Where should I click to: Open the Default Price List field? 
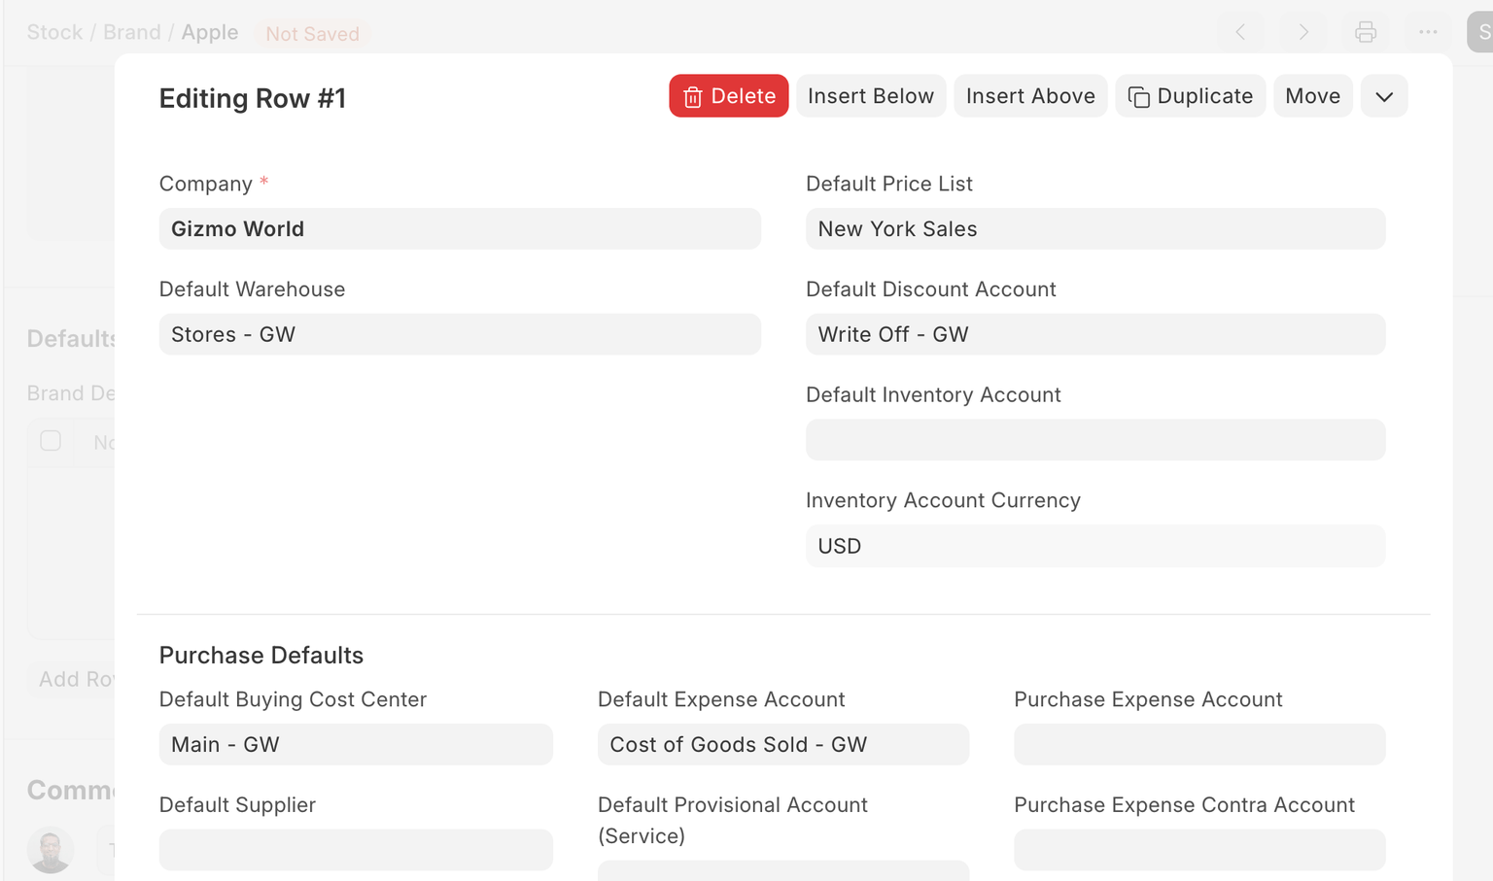[x=1094, y=229]
